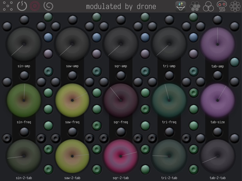Click the gray spiral icon

coord(48,6)
